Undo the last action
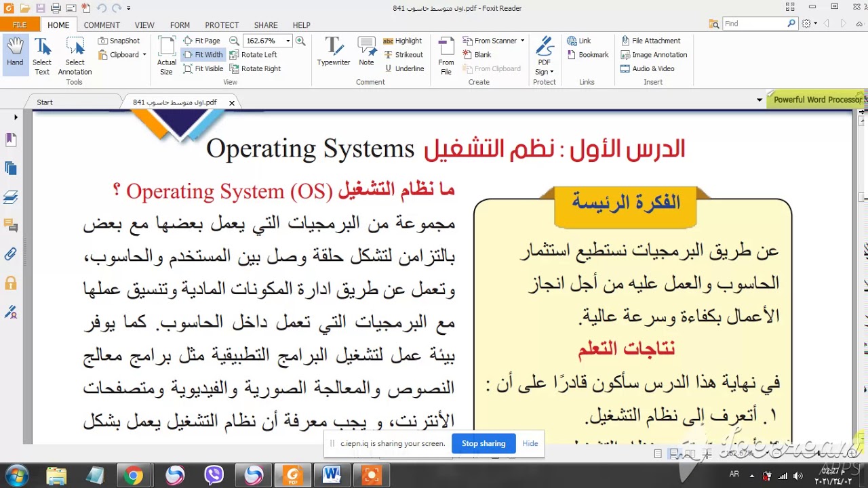 [x=102, y=8]
